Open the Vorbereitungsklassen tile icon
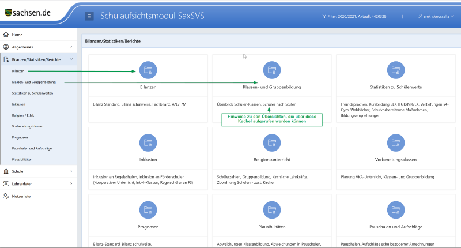Screen dimensions: 461x248 click(x=395, y=142)
